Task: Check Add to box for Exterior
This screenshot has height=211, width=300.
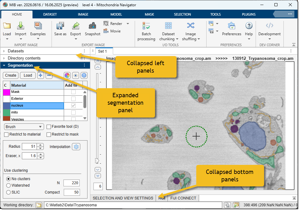Action: point(73,99)
